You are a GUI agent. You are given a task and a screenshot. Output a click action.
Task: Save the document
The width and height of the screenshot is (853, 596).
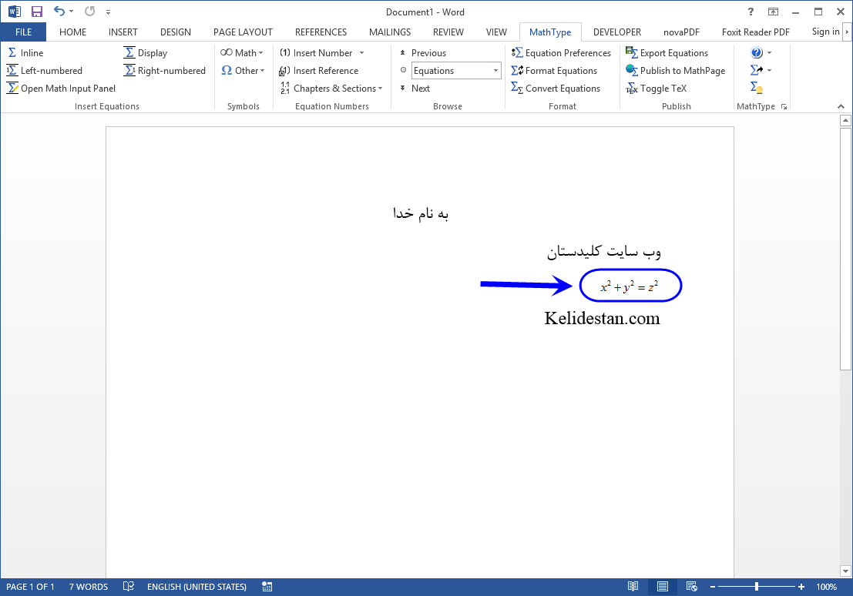tap(37, 12)
